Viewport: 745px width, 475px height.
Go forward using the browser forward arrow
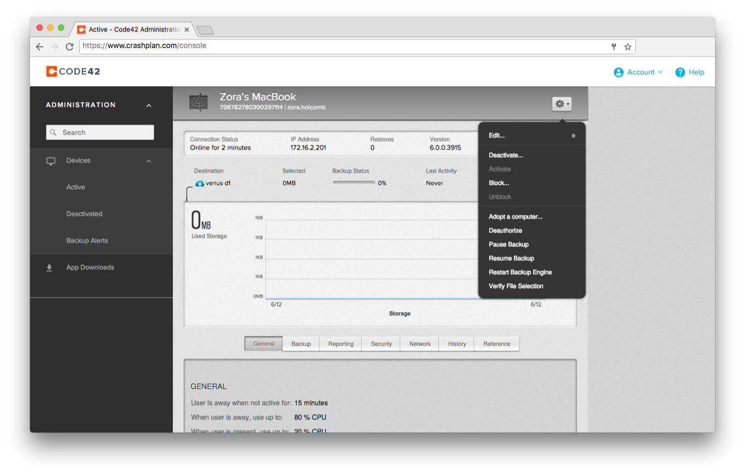(x=55, y=46)
